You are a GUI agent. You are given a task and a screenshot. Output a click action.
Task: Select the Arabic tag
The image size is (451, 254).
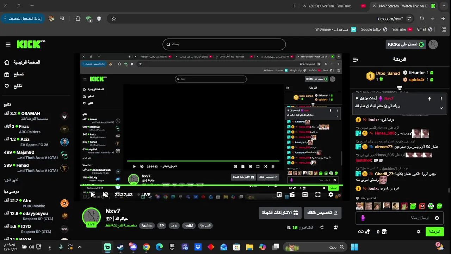(x=147, y=226)
